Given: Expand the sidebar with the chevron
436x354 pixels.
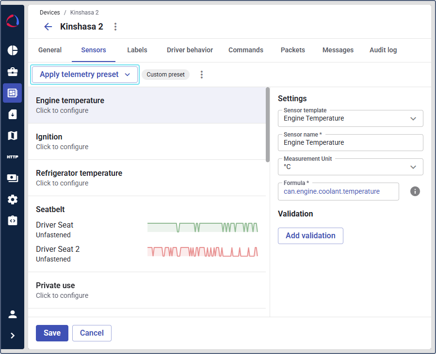Looking at the screenshot, I should (13, 336).
